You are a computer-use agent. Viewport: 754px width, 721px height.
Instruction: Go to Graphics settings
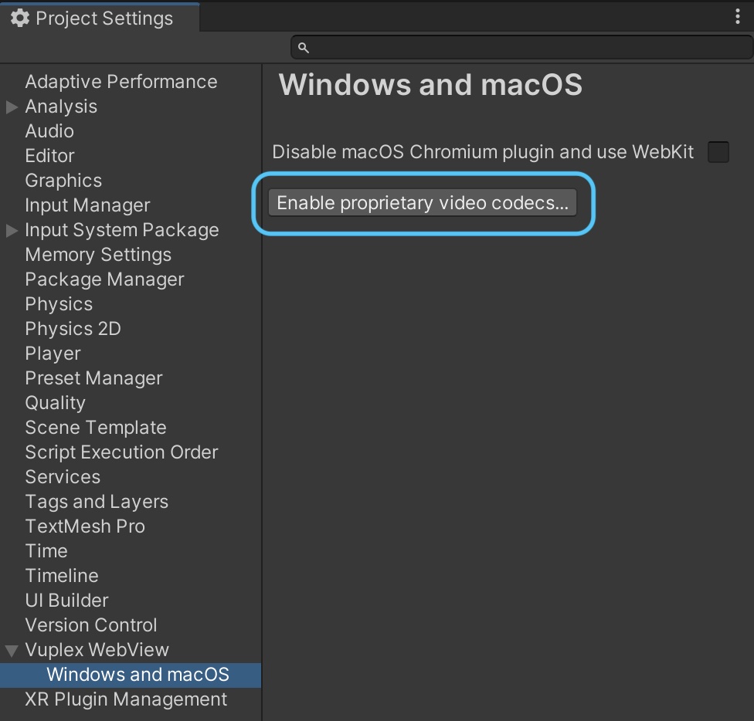pyautogui.click(x=63, y=181)
